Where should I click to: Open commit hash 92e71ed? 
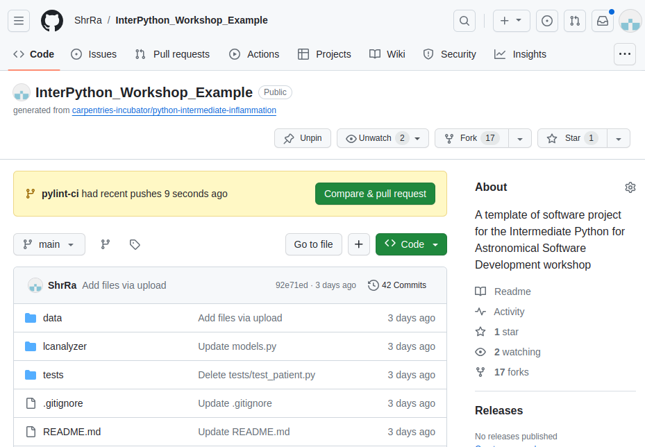(x=292, y=285)
